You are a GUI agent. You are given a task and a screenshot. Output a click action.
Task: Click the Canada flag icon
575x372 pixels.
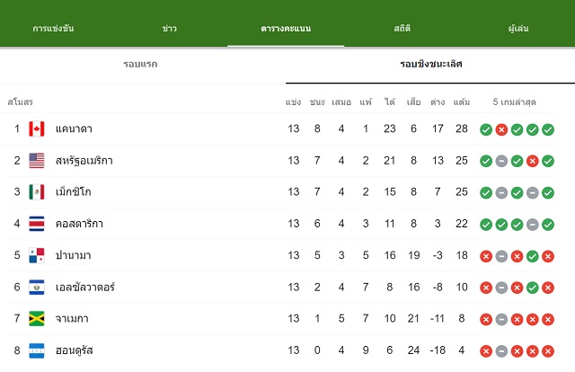37,128
